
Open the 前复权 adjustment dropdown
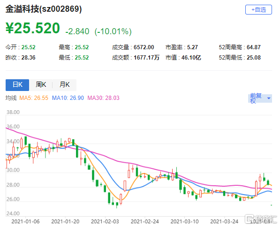coord(260,98)
